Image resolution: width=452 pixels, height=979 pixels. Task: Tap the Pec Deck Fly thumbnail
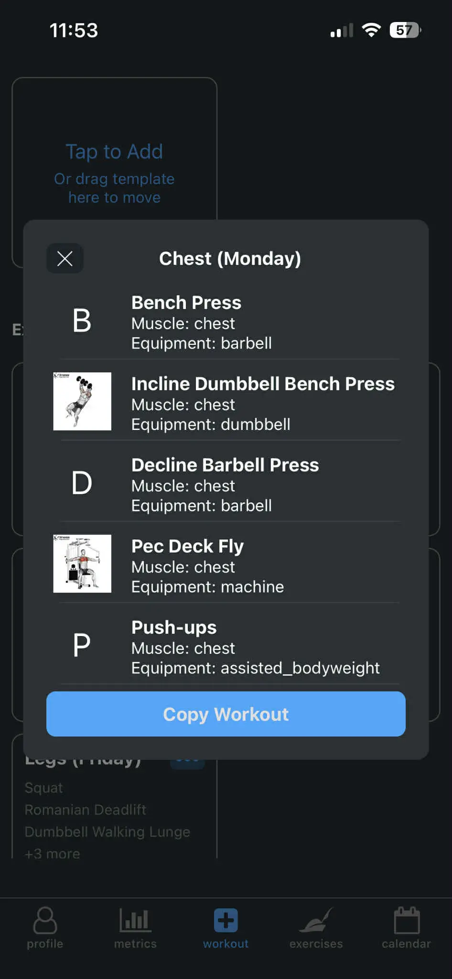pos(82,563)
